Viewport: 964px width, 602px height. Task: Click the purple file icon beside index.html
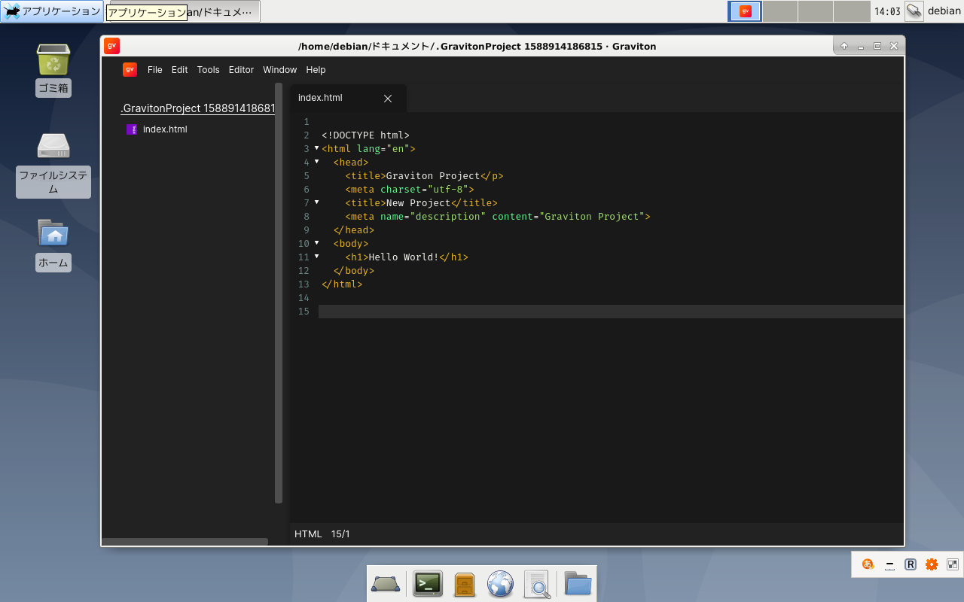(132, 129)
